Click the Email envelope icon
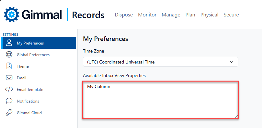 (9, 78)
